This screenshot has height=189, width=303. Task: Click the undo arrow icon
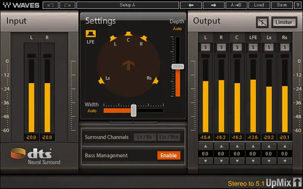pos(50,5)
